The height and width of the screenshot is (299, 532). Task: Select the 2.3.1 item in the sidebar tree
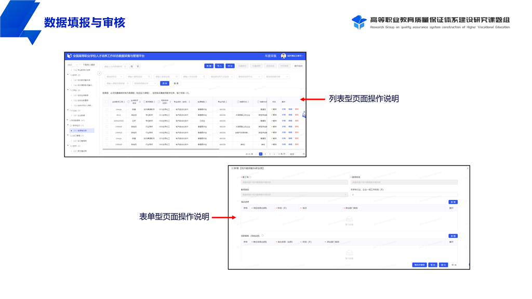(x=80, y=151)
